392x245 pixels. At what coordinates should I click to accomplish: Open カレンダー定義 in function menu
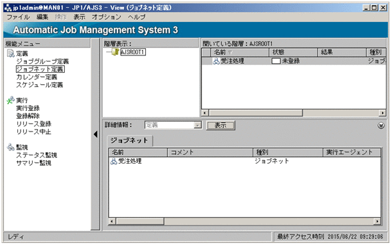click(x=37, y=77)
